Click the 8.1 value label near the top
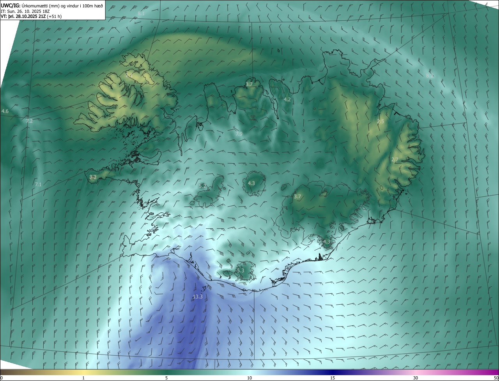 (141, 14)
